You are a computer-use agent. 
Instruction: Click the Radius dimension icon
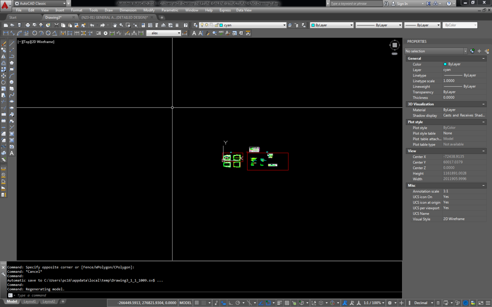[x=35, y=33]
